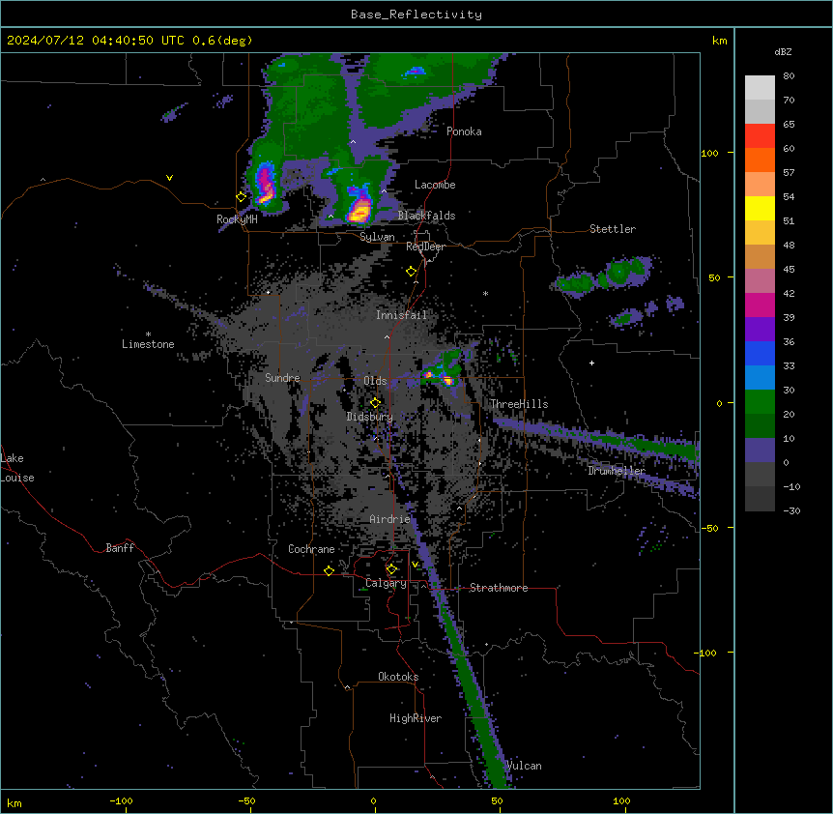Click the yellow diamond marker below Cochrane
Image resolution: width=833 pixels, height=814 pixels.
tap(329, 570)
